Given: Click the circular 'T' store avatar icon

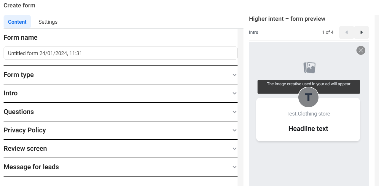Looking at the screenshot, I should (x=308, y=97).
